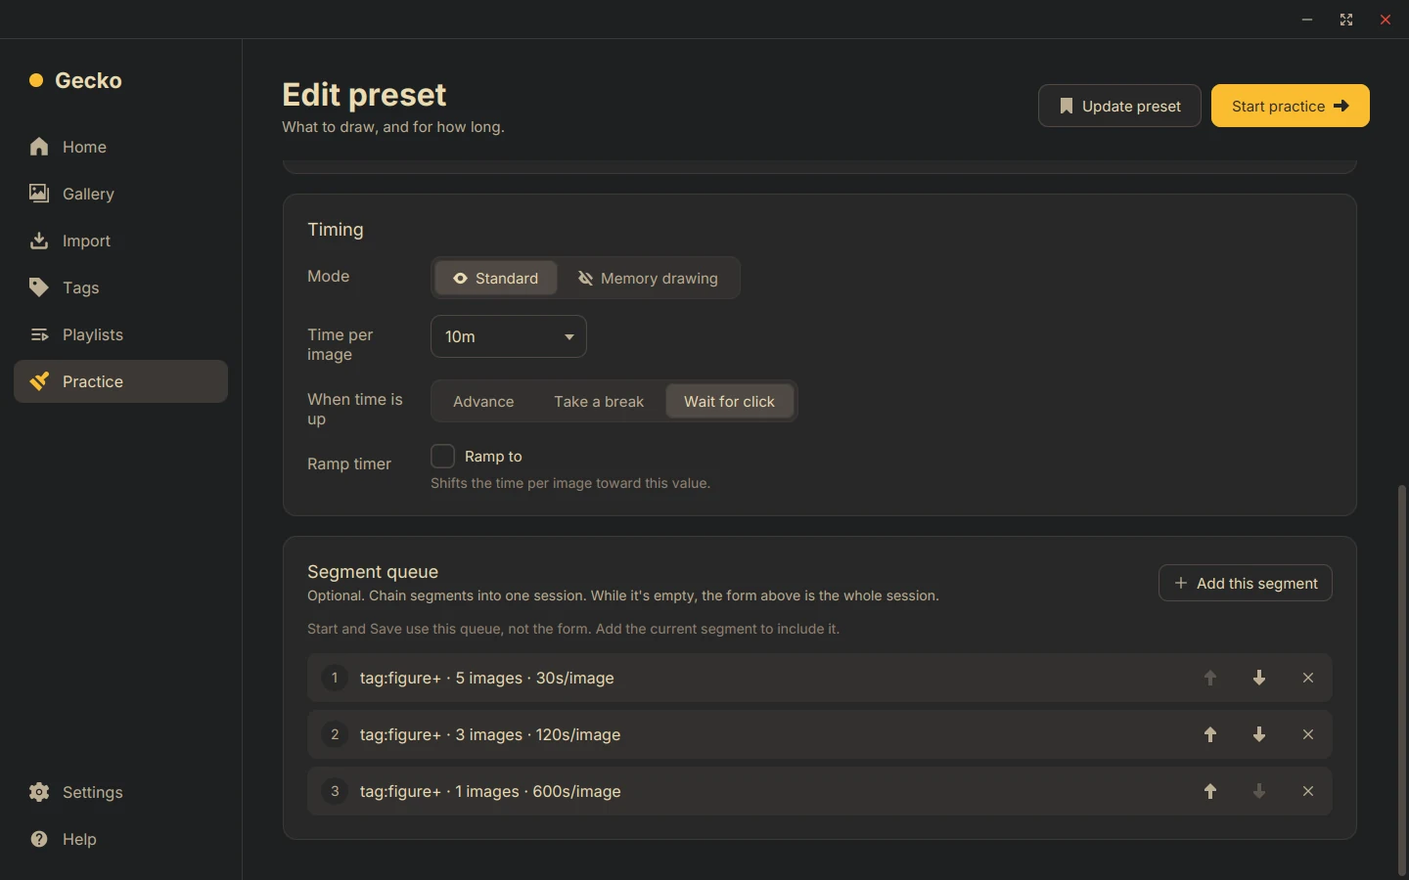Click plus icon on Add this segment
This screenshot has width=1409, height=880.
coord(1181,583)
